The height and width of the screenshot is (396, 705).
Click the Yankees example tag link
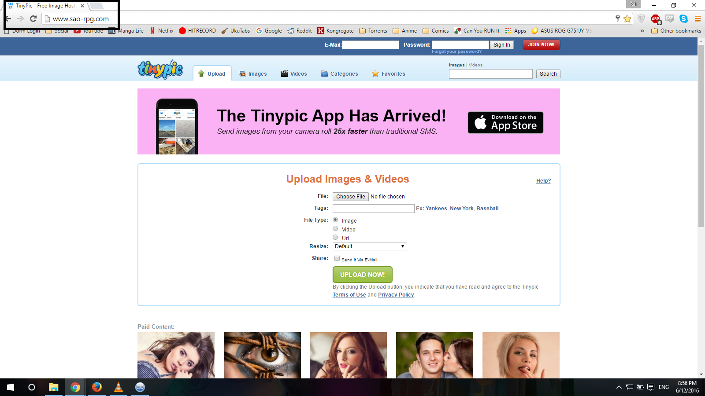(436, 209)
